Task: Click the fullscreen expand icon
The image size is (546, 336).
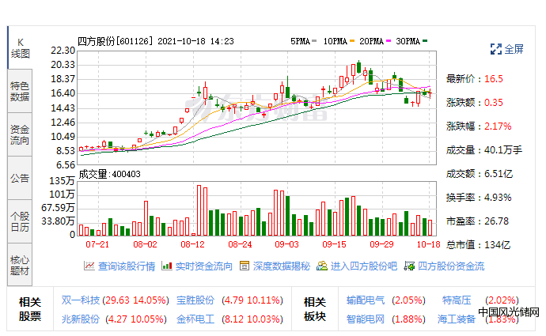Action: [495, 49]
